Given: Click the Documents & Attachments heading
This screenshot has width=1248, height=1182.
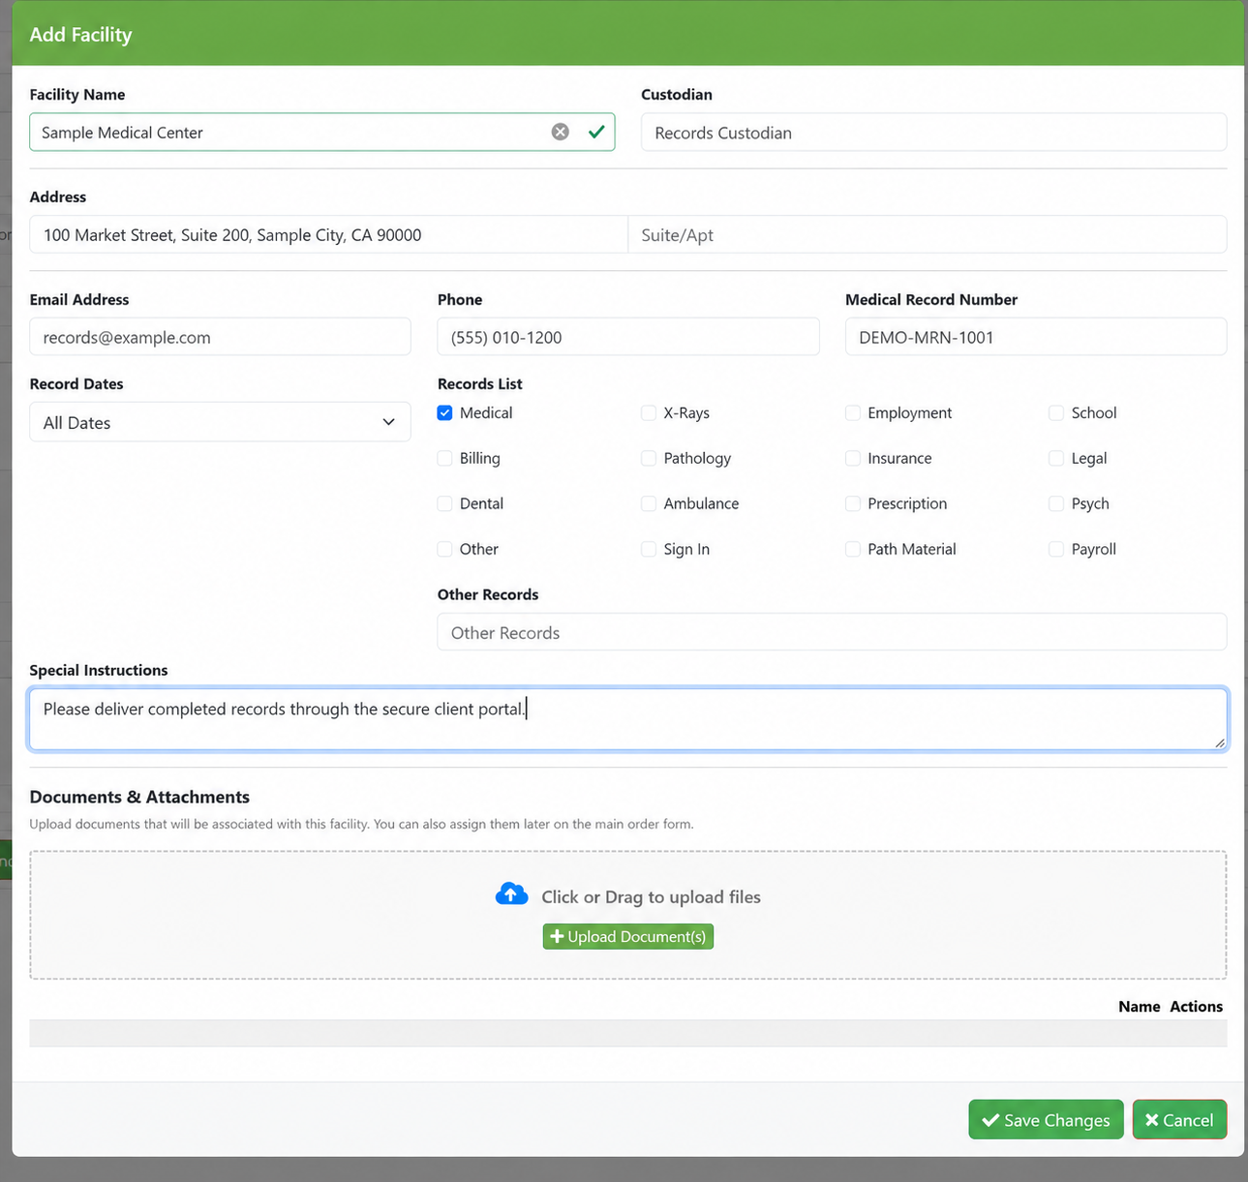Looking at the screenshot, I should 139,797.
